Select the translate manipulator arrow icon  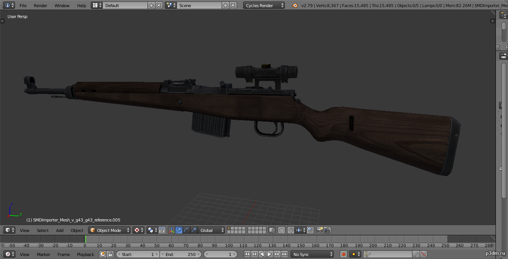[179, 230]
